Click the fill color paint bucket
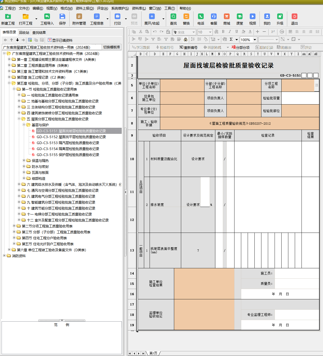Image resolution: width=323 pixels, height=356 pixels. [243, 32]
